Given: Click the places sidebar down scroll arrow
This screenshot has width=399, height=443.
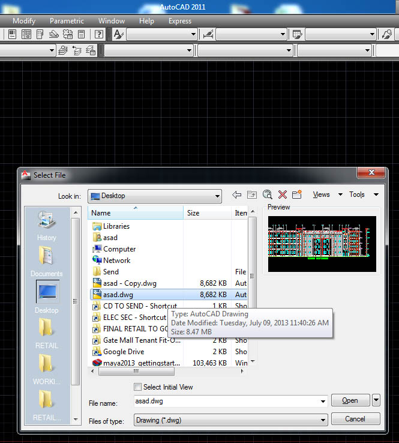Looking at the screenshot, I should [x=76, y=419].
